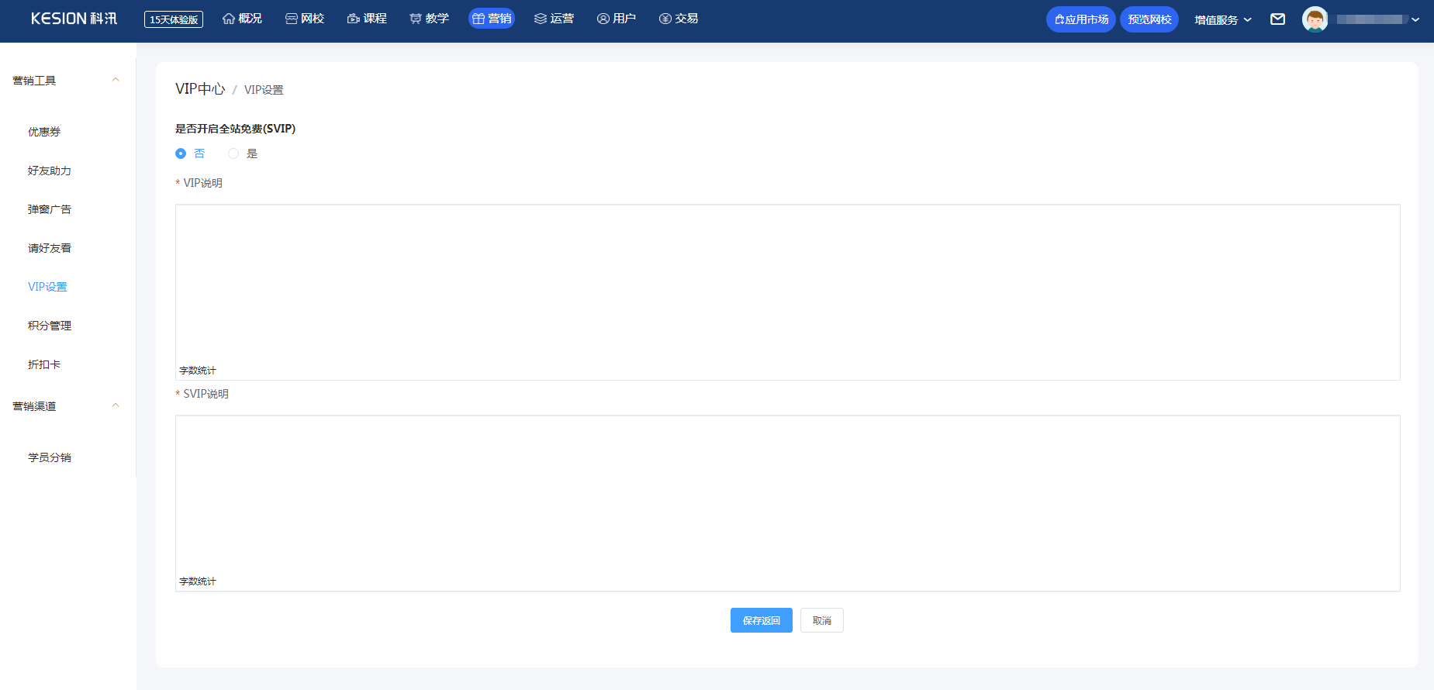Open 教学 teaching in top navigation
1434x690 pixels.
pyautogui.click(x=429, y=19)
